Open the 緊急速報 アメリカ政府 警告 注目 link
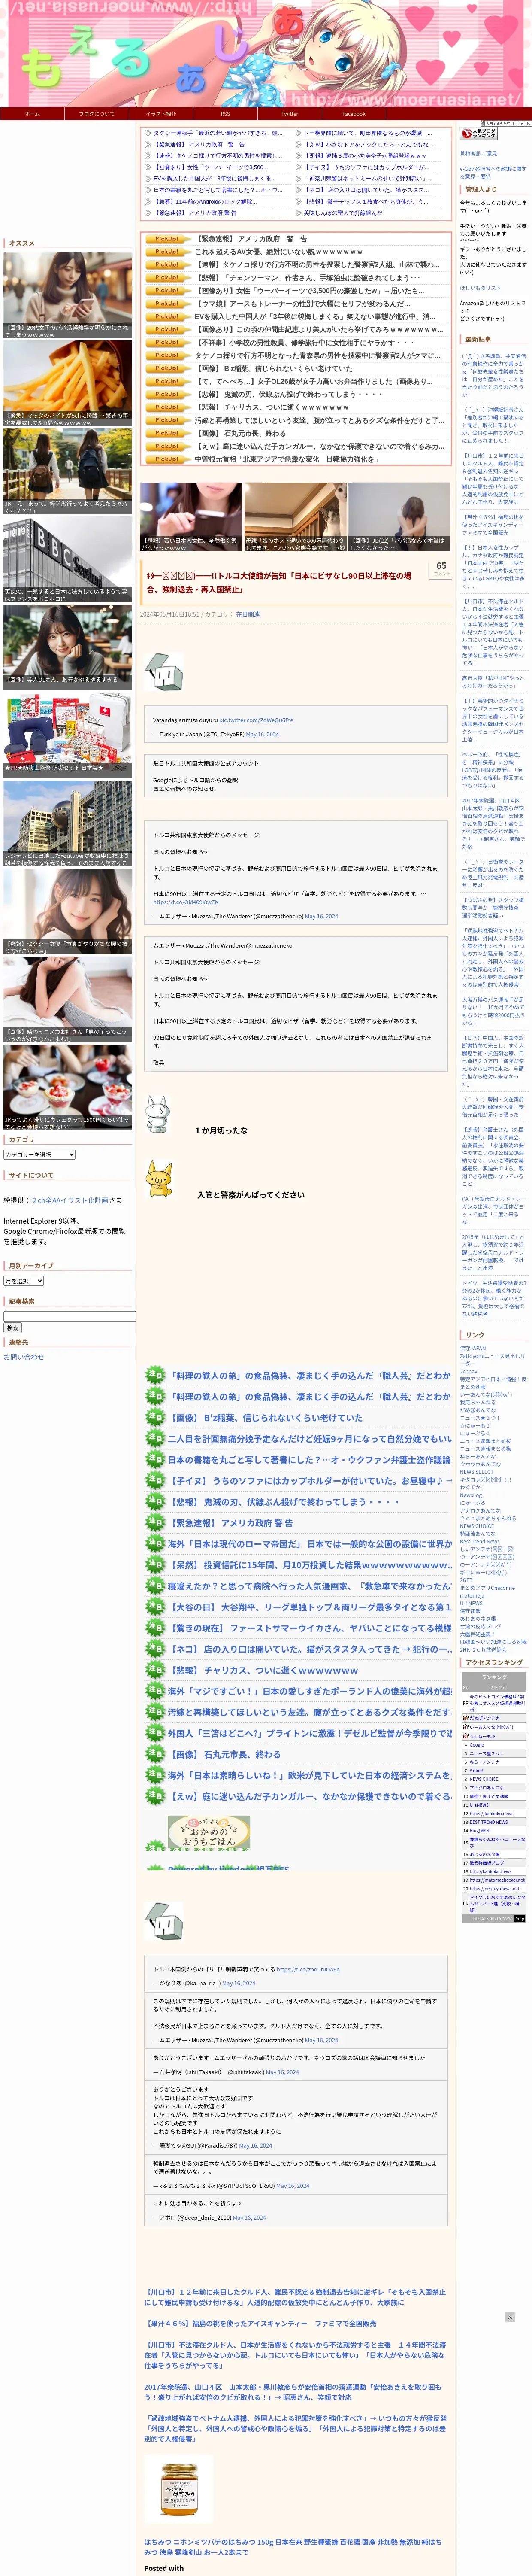 [x=230, y=1523]
